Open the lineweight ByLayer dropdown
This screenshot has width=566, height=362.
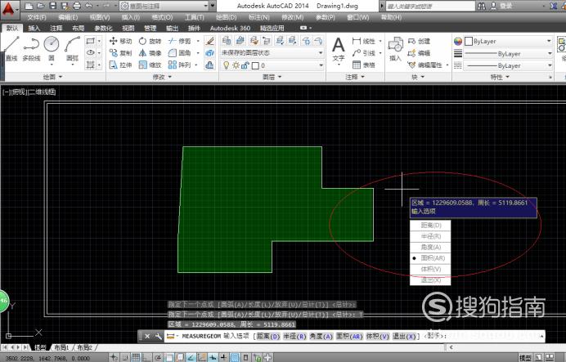[508, 53]
